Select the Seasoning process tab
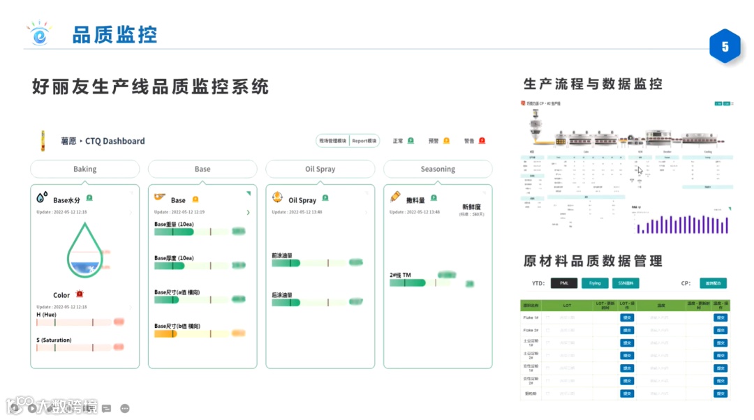754x420 pixels. point(438,169)
